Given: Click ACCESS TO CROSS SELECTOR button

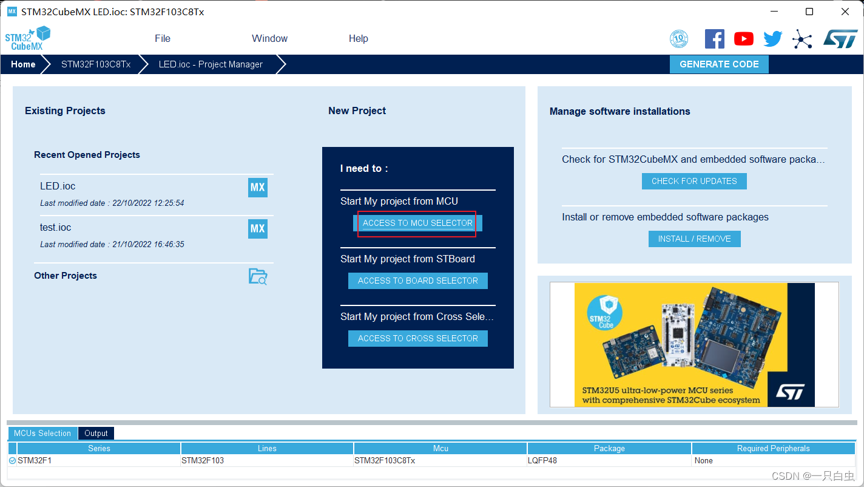Looking at the screenshot, I should (417, 338).
